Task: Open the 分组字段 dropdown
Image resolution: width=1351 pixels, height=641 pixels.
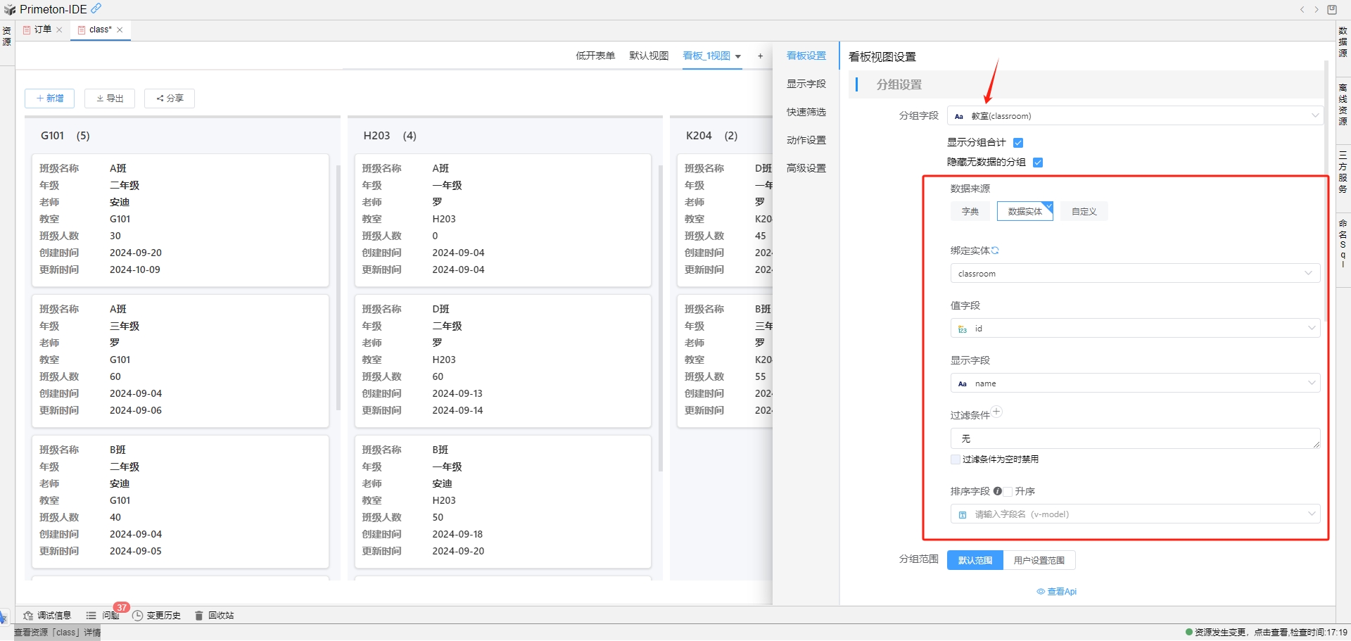Action: (1134, 116)
